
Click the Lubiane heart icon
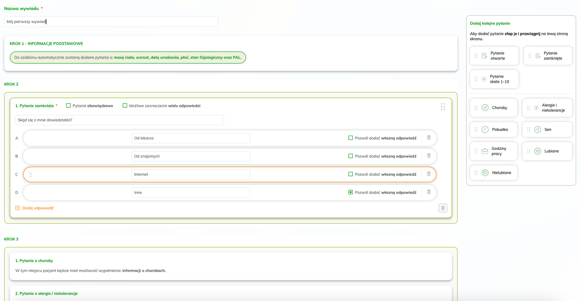click(x=538, y=151)
